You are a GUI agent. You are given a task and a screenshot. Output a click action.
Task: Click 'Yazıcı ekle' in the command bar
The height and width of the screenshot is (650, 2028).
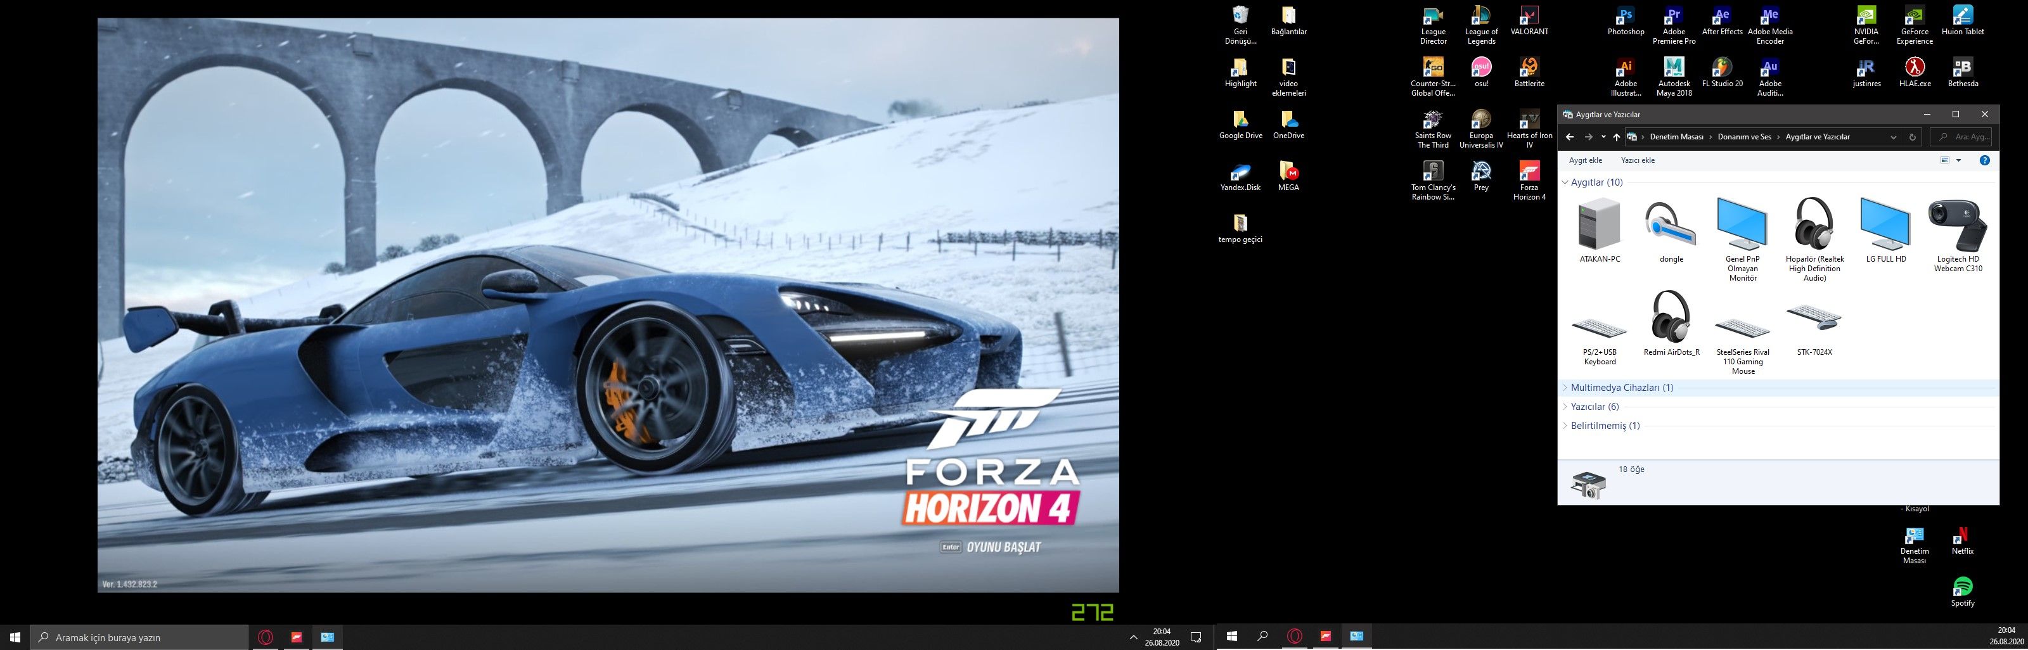coord(1638,160)
